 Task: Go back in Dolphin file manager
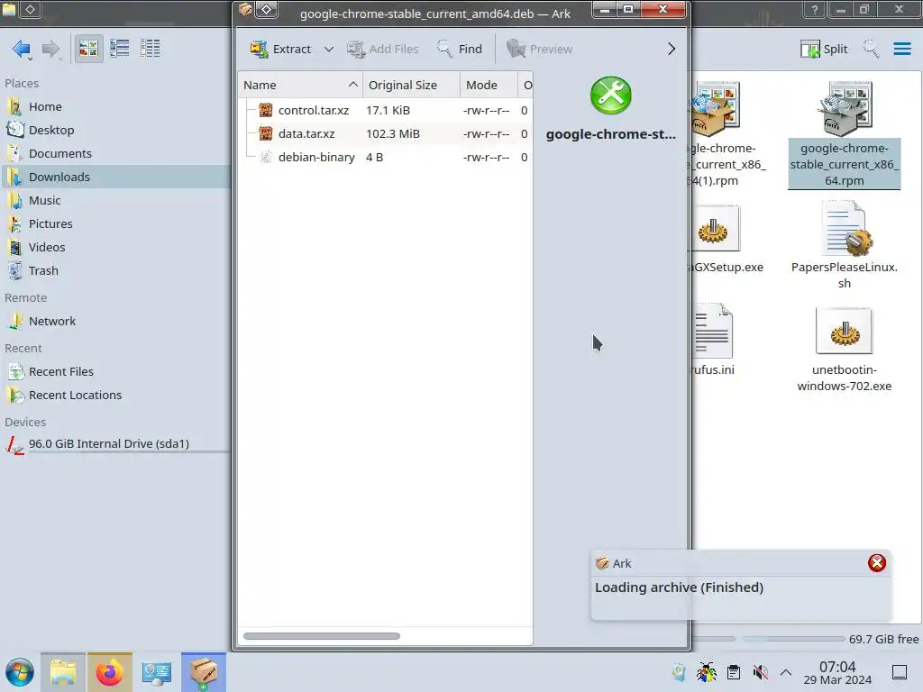point(22,49)
